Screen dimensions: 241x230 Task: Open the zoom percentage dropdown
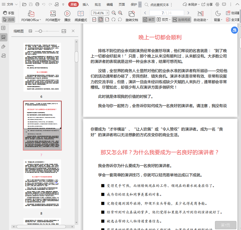point(107,13)
